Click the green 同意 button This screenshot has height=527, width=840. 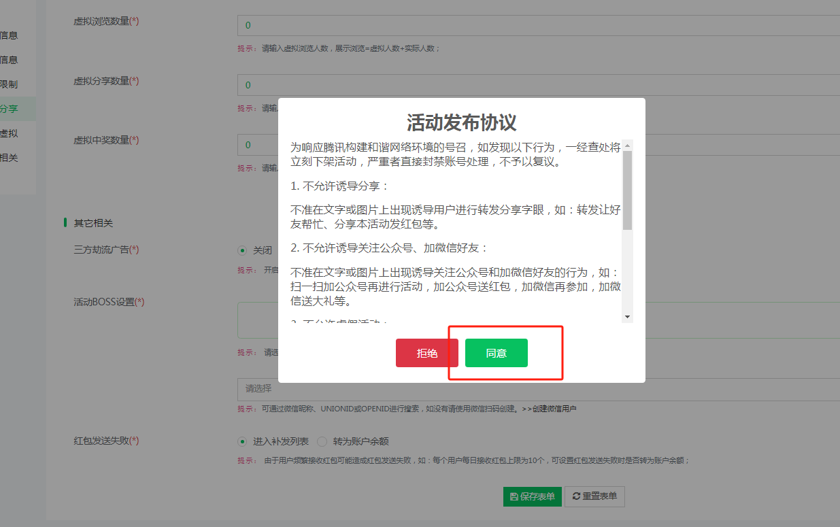click(x=496, y=353)
